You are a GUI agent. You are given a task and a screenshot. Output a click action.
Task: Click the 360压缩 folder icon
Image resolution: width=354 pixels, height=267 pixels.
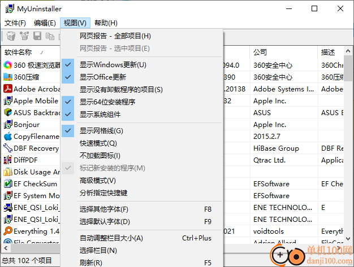coord(8,77)
